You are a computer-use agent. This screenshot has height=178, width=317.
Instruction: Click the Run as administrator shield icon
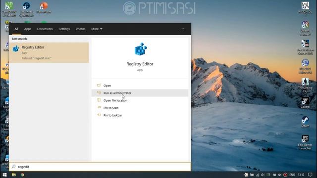pyautogui.click(x=99, y=92)
